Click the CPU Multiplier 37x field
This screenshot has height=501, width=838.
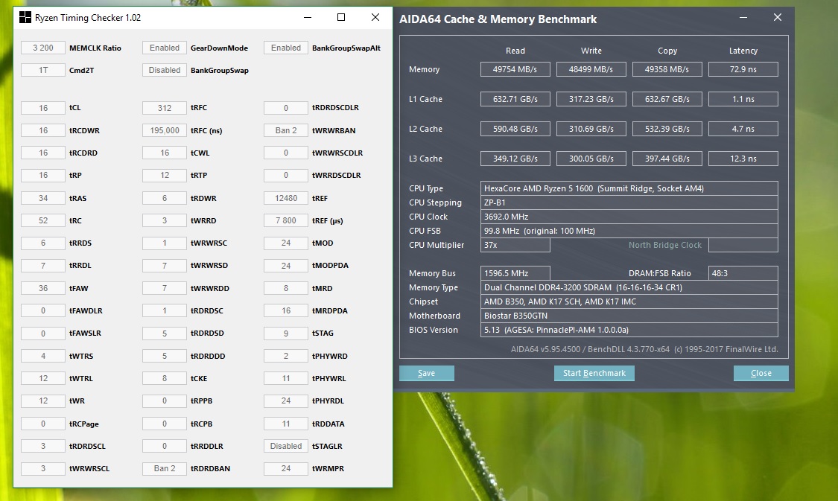(515, 245)
